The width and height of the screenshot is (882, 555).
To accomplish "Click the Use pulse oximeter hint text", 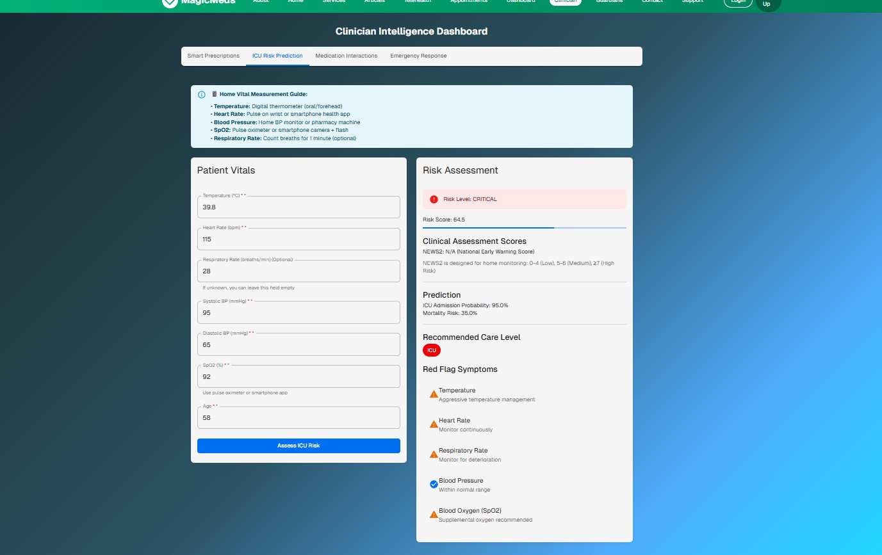I will (245, 393).
